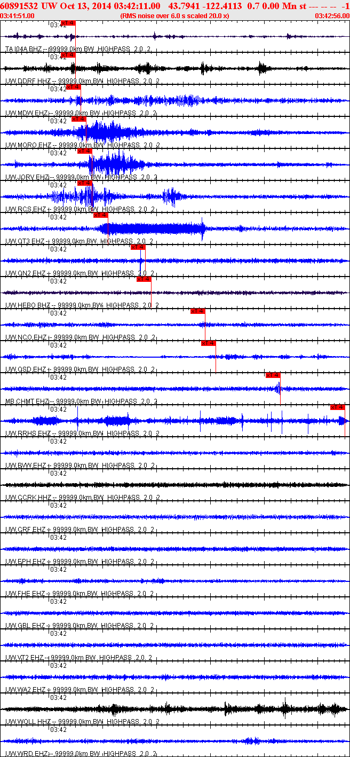This screenshot has height=757, width=350.
Task: Click the pick flag on trace UW.MORO EHZ
Action: coord(78,119)
